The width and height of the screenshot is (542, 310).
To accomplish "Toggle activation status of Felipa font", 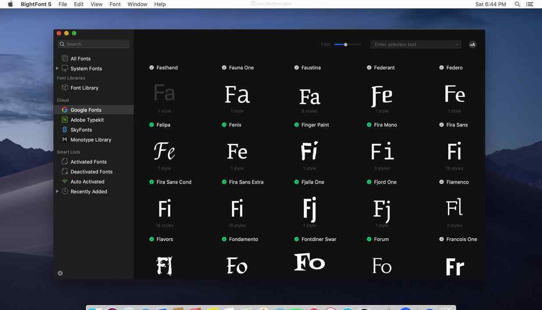I will [152, 125].
